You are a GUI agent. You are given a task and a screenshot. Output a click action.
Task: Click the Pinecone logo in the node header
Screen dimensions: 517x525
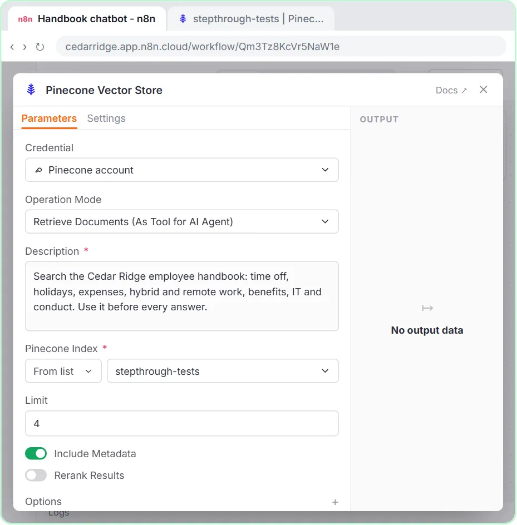(x=31, y=90)
